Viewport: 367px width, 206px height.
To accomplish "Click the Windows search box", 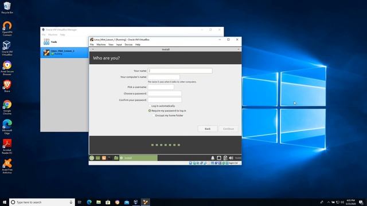I will coord(42,202).
